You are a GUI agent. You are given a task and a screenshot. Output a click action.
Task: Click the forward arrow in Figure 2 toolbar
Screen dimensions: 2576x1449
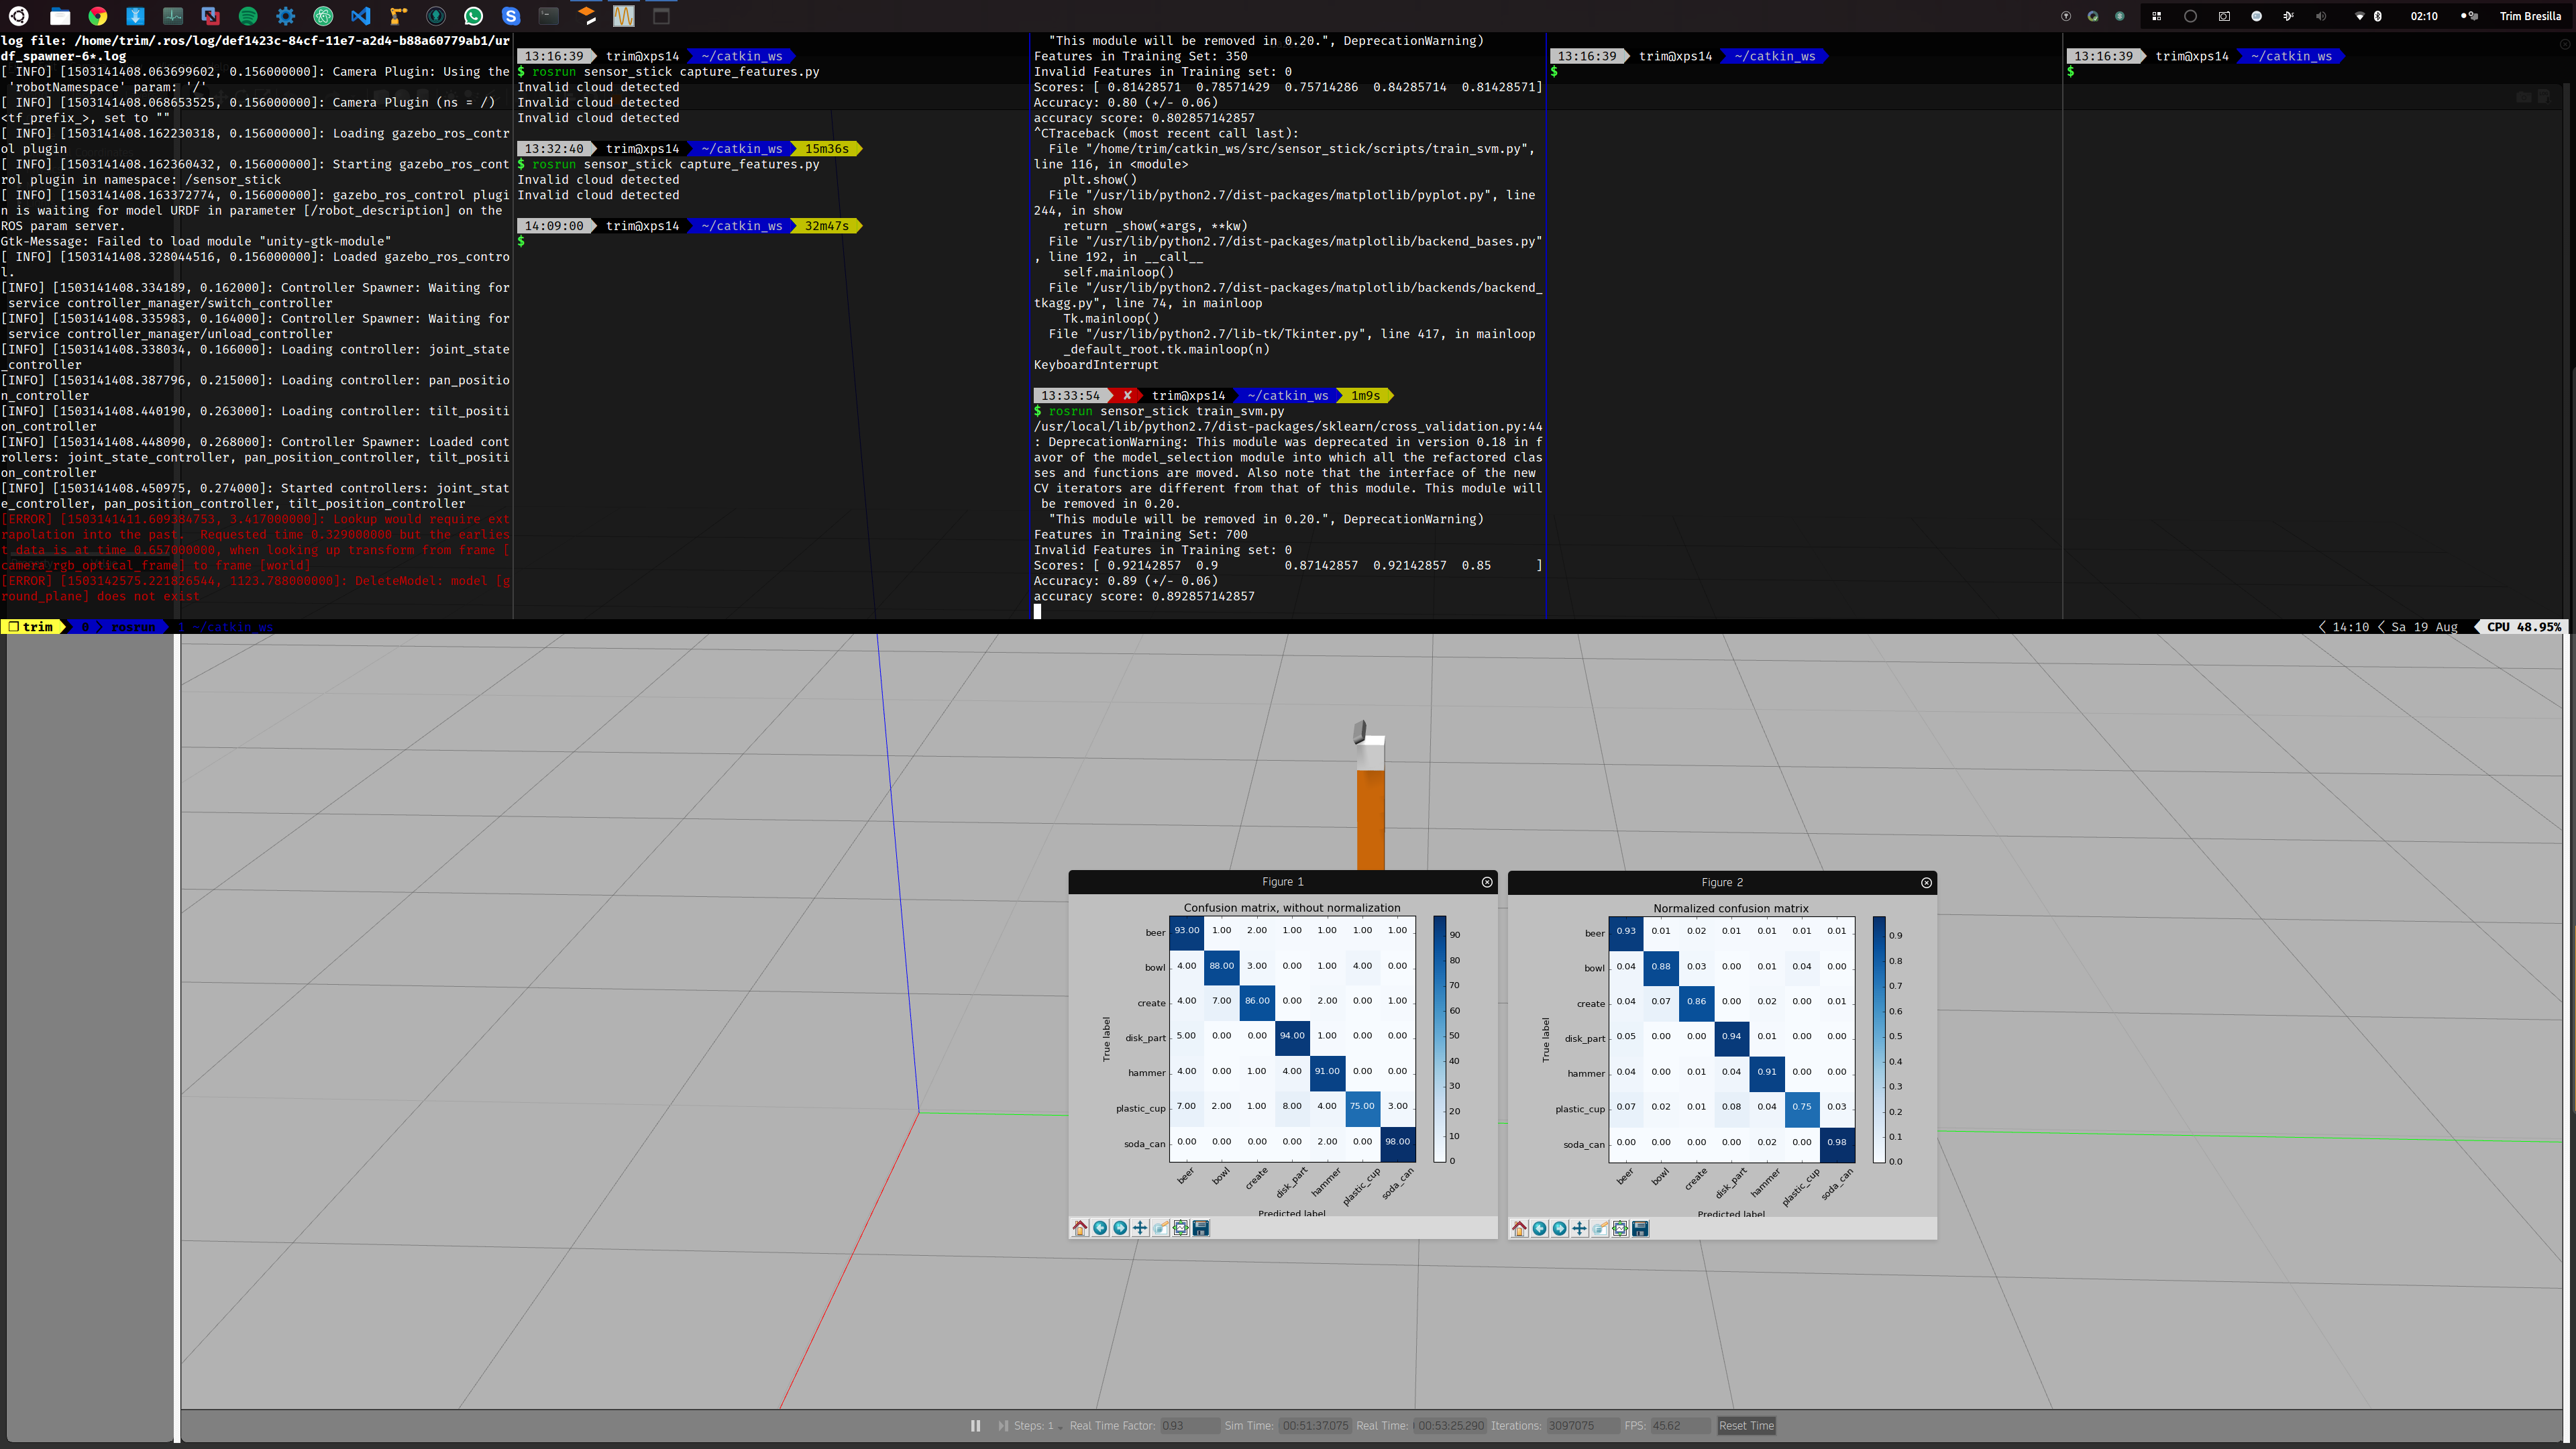coord(1559,1229)
